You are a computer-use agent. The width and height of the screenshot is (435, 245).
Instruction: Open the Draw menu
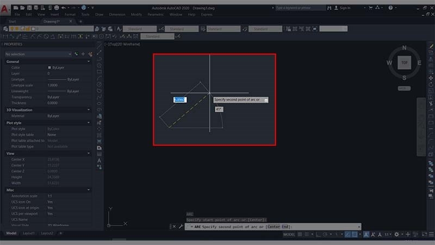(x=99, y=15)
